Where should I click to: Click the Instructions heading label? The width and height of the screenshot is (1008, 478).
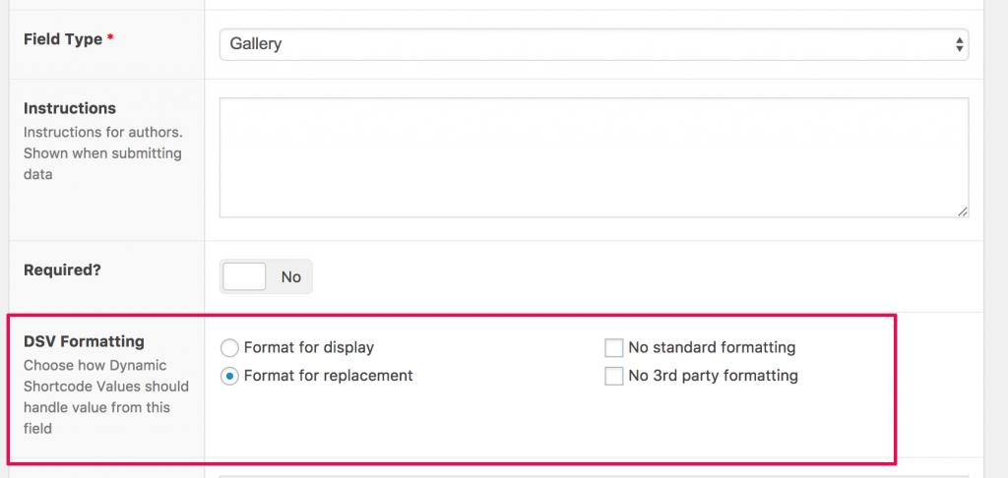70,108
